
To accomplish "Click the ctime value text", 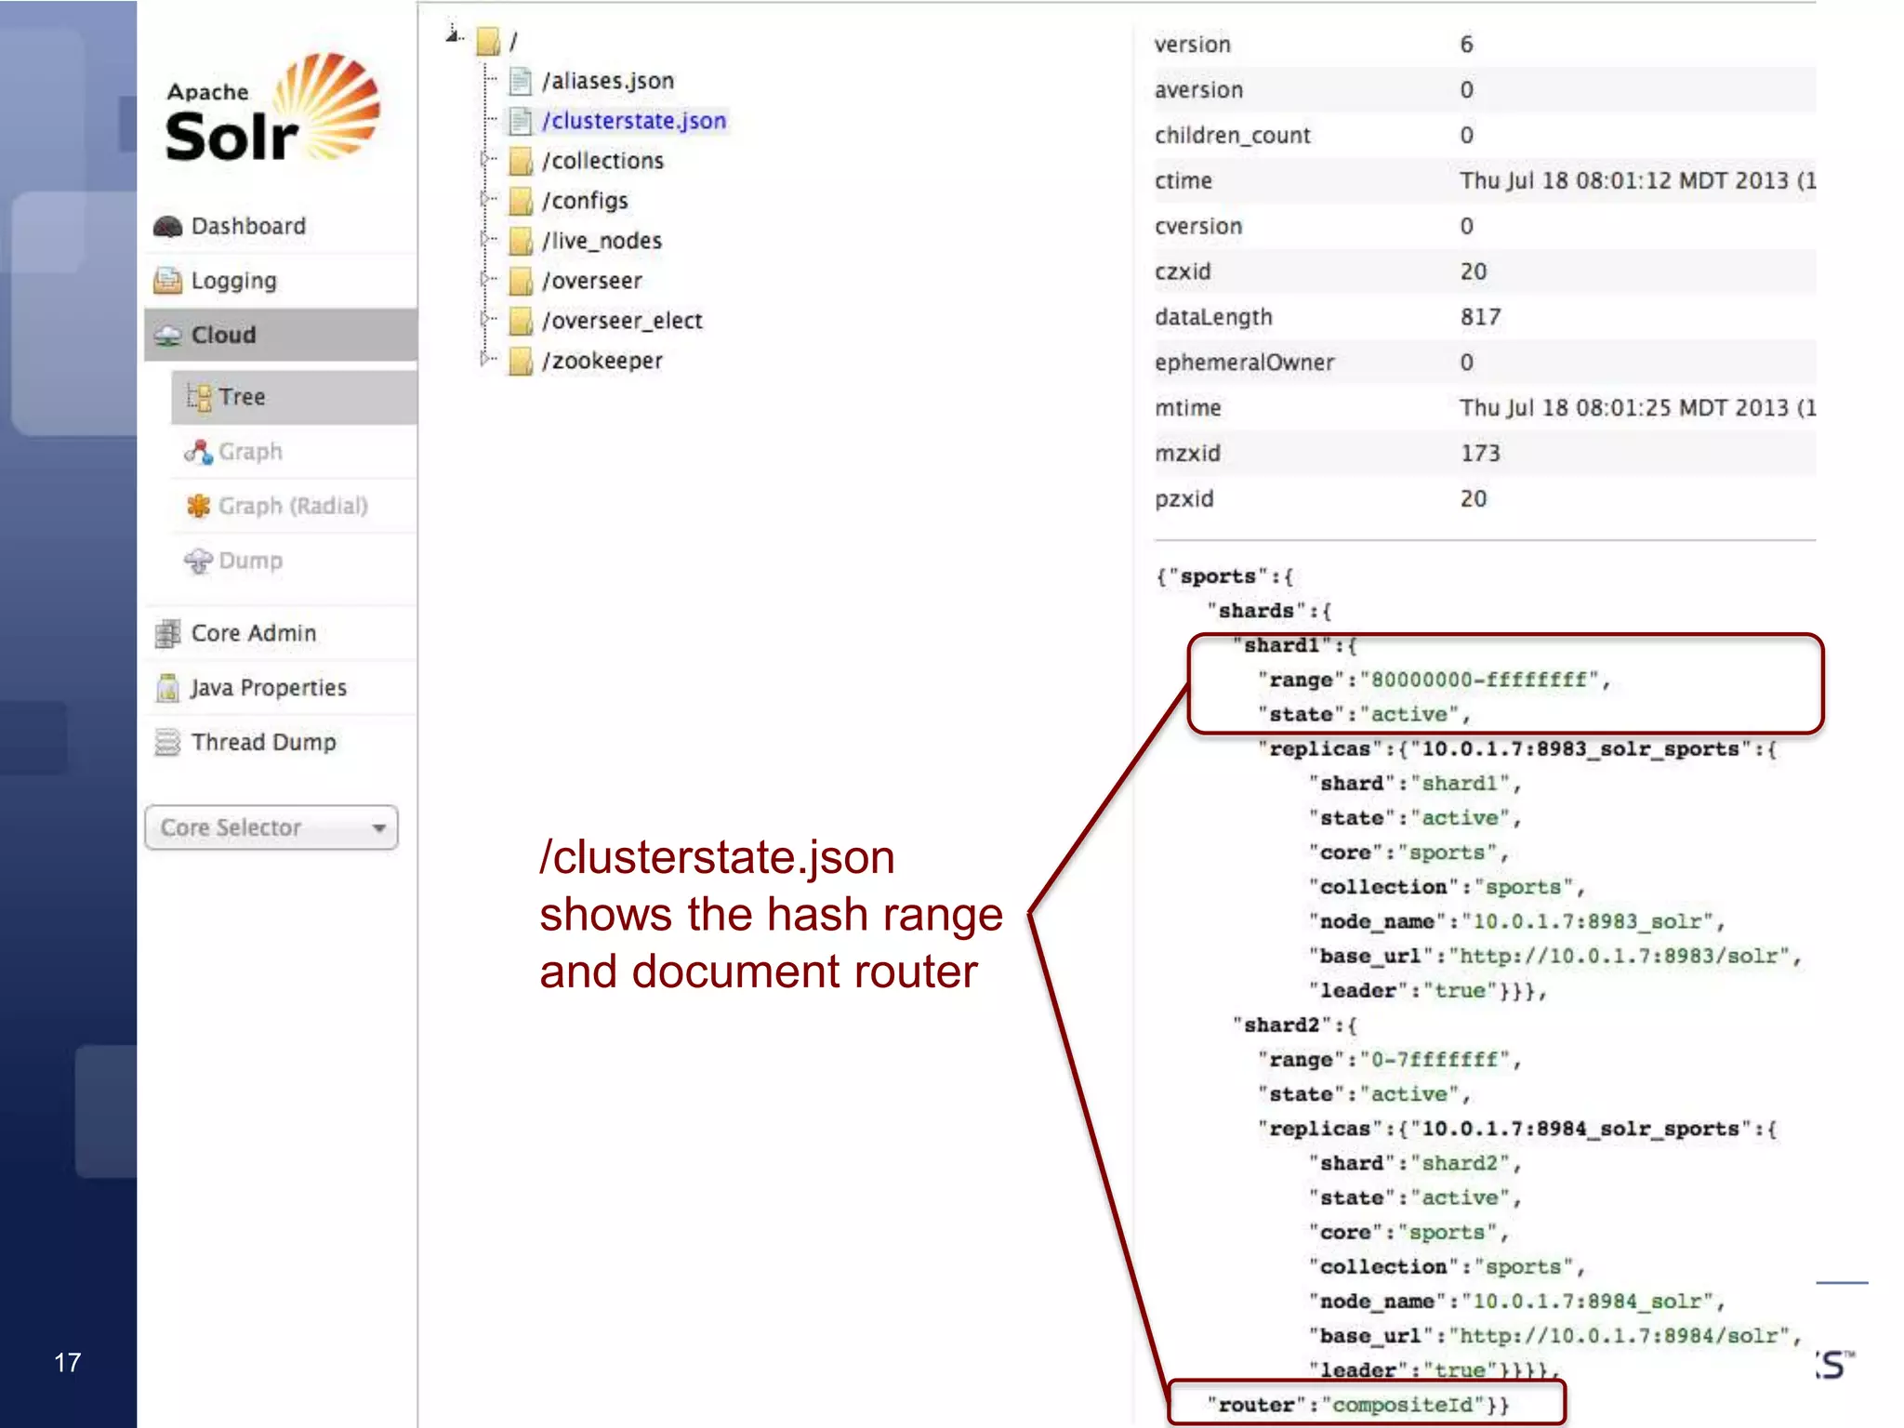I will 1637,180.
